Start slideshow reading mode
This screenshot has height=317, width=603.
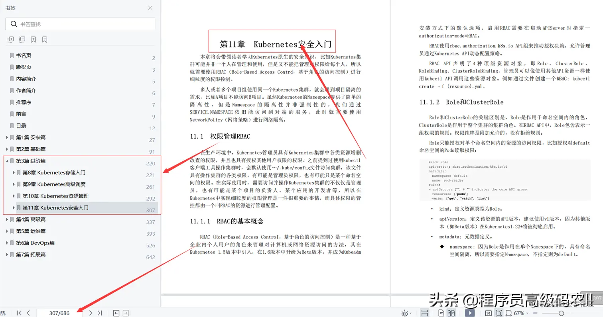(x=470, y=313)
